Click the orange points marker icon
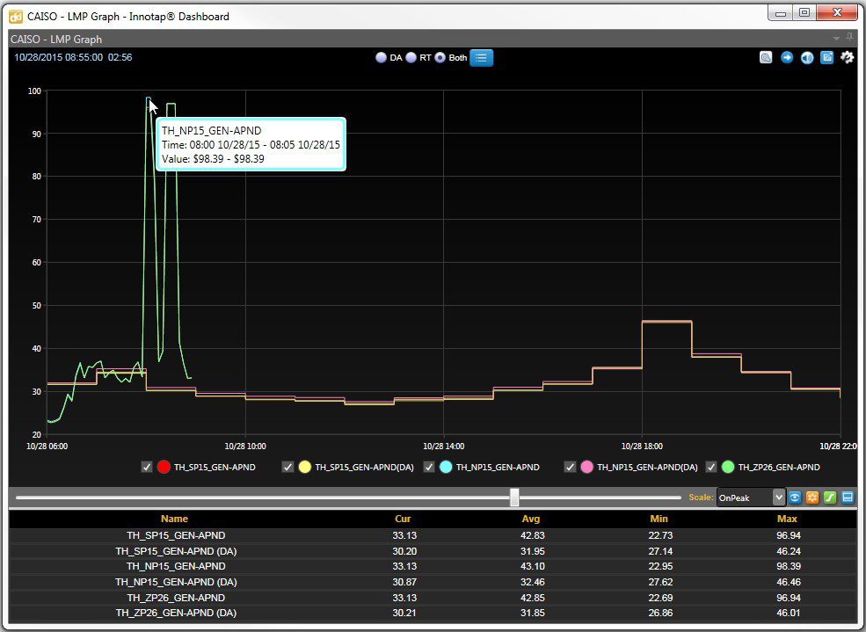 pos(811,498)
